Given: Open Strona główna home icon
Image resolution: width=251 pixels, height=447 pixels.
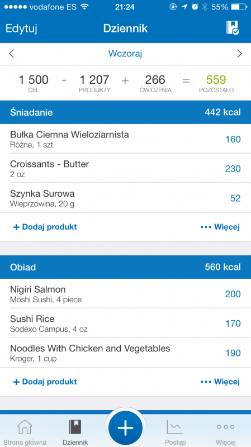Looking at the screenshot, I should (x=25, y=427).
